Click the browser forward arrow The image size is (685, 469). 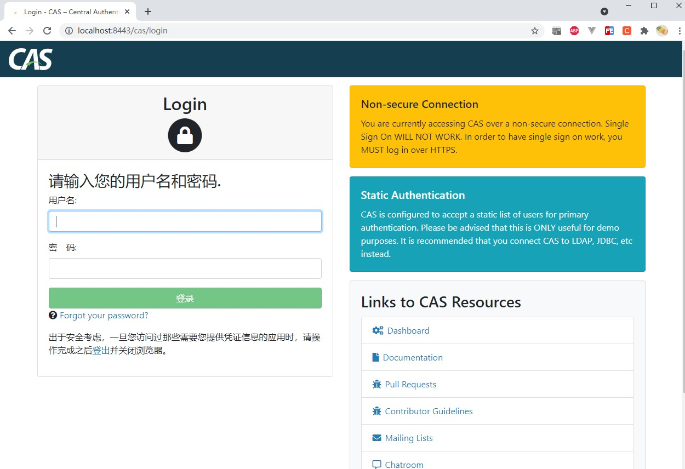pos(30,31)
